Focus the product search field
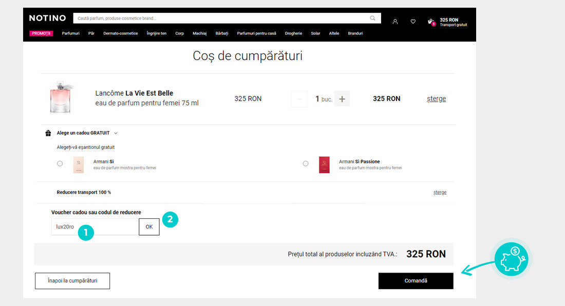 click(x=227, y=18)
